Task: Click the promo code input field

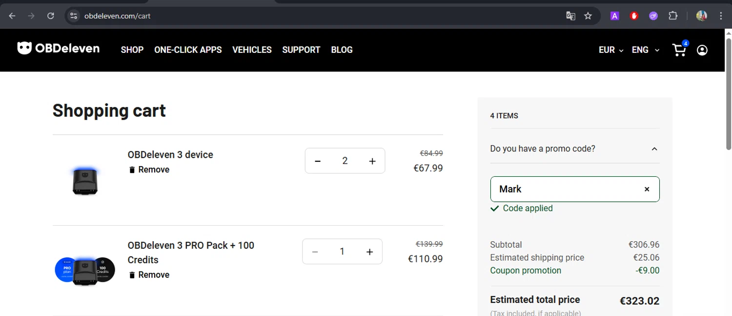Action: (x=566, y=189)
